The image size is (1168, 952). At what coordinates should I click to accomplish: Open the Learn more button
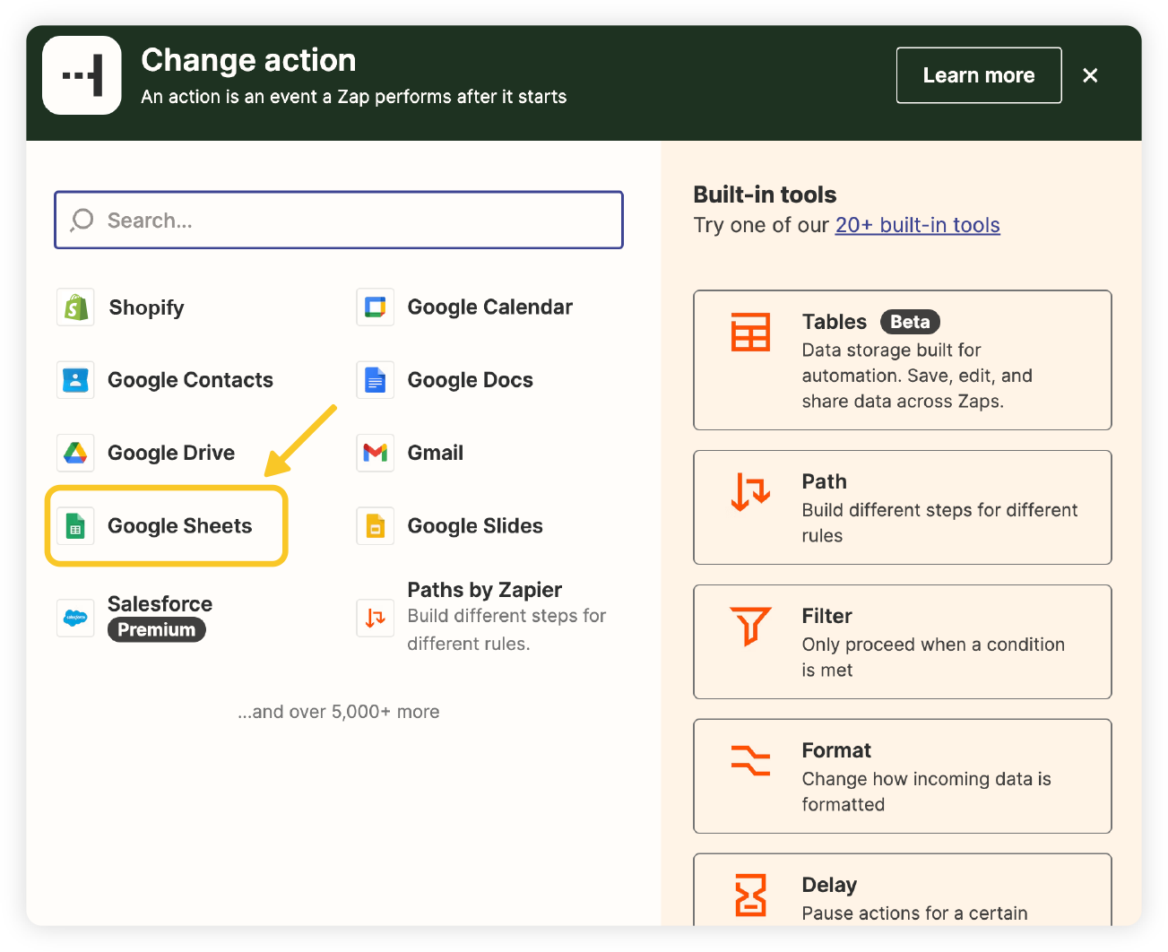979,75
